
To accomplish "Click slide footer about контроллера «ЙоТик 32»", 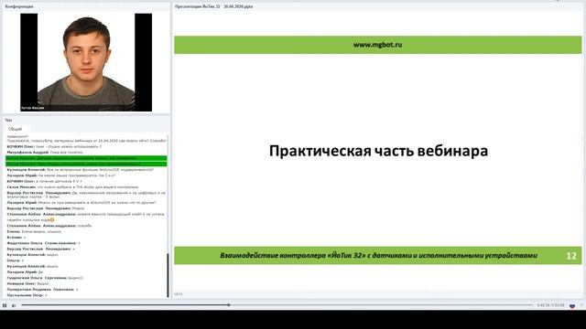I will (378, 256).
